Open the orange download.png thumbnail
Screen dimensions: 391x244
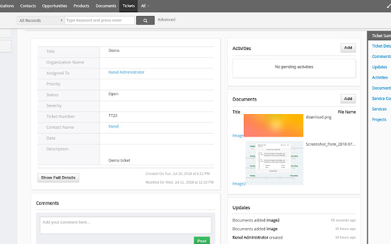point(273,126)
